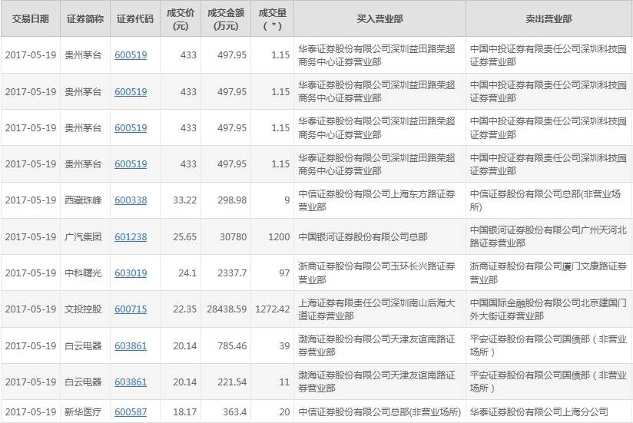Click volume value 1272.42
Viewport: 633px width, 423px height.
(x=273, y=309)
